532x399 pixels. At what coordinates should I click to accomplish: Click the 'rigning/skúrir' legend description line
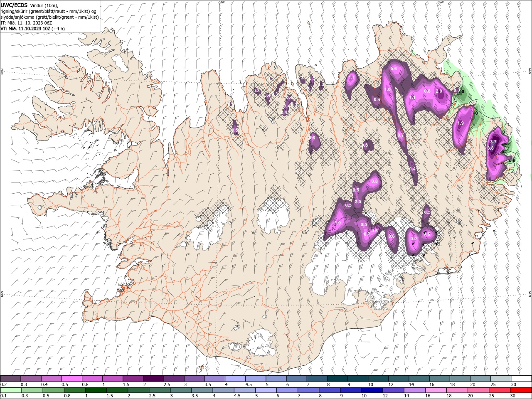(49, 11)
